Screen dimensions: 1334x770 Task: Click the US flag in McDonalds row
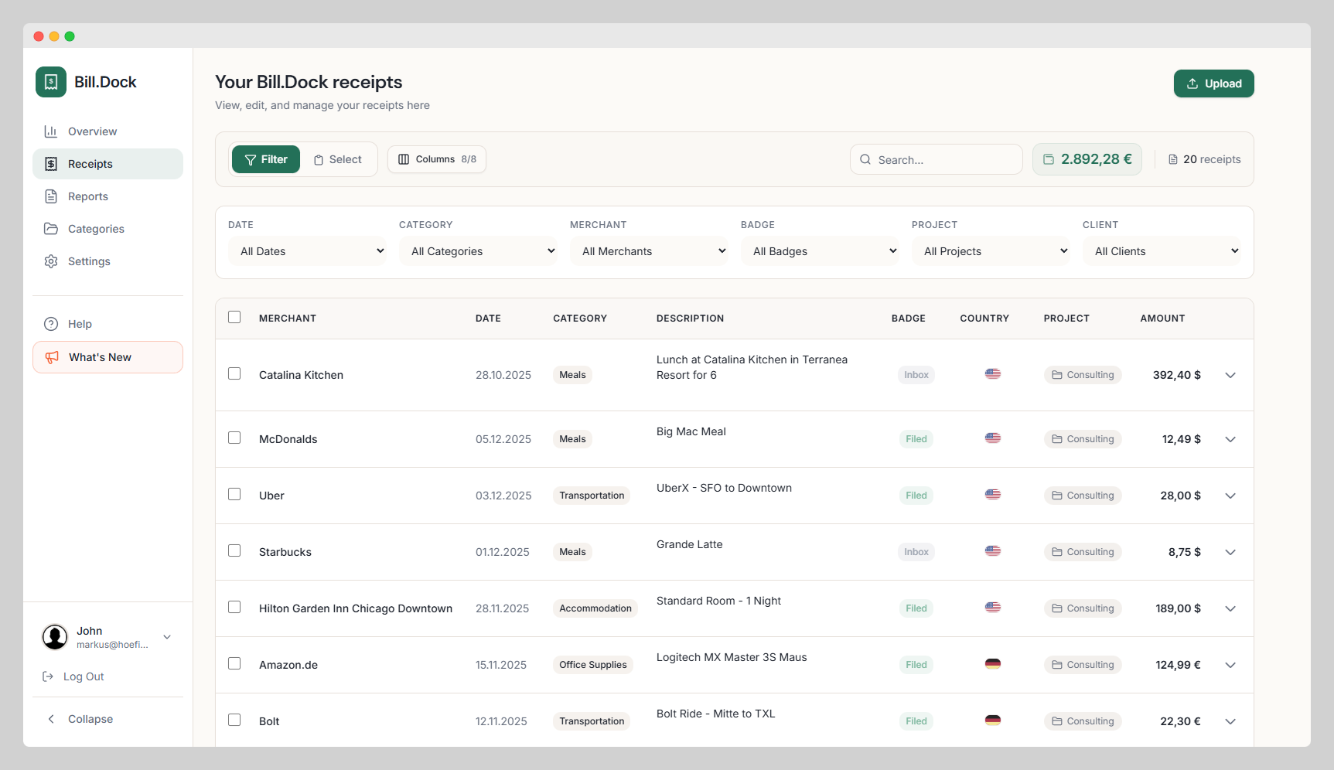click(993, 438)
